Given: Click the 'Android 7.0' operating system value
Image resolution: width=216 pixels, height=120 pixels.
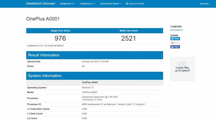Looking at the screenshot, I should [88, 87].
